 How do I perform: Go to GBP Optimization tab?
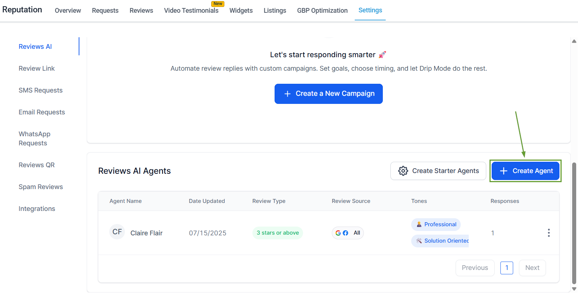click(x=322, y=11)
